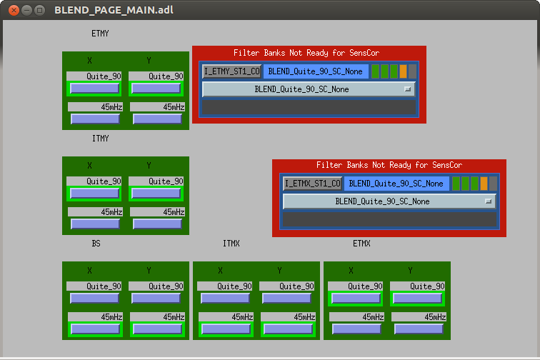Click gray status indicator in ETMX filter bank
Screen dimensions: 540x360
[493, 184]
